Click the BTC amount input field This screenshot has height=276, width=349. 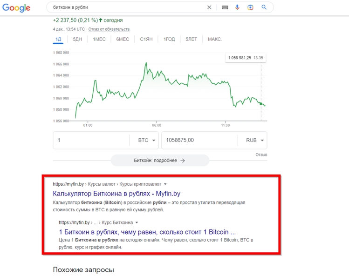[91, 140]
